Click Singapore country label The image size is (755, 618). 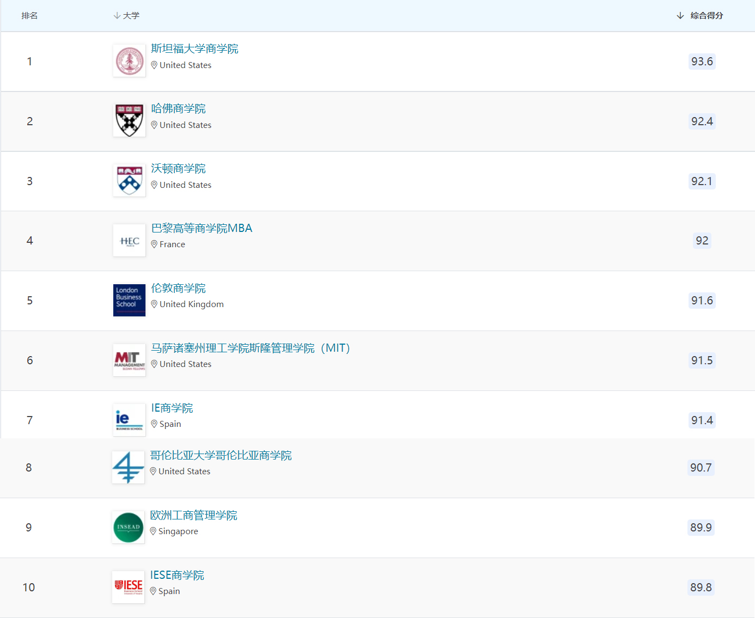coord(178,531)
